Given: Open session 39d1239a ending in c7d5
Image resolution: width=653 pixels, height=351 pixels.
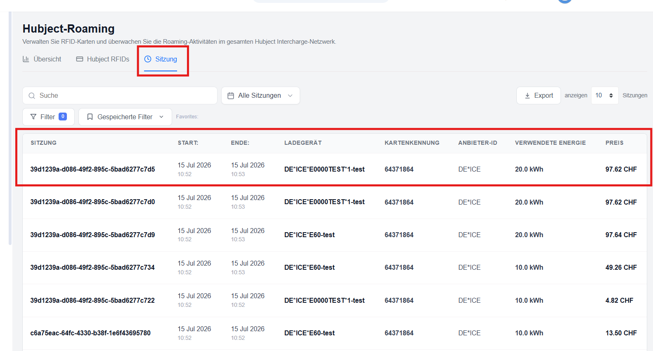Looking at the screenshot, I should (334, 169).
